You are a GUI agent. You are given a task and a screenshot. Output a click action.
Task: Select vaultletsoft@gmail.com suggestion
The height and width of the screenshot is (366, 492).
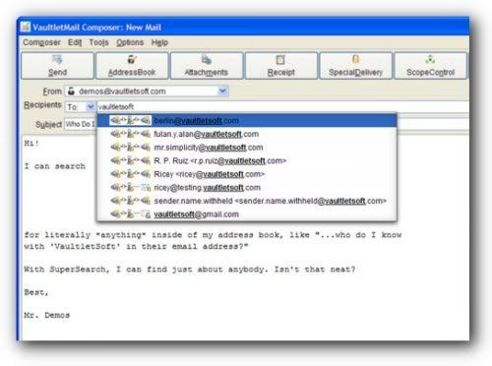pyautogui.click(x=247, y=214)
